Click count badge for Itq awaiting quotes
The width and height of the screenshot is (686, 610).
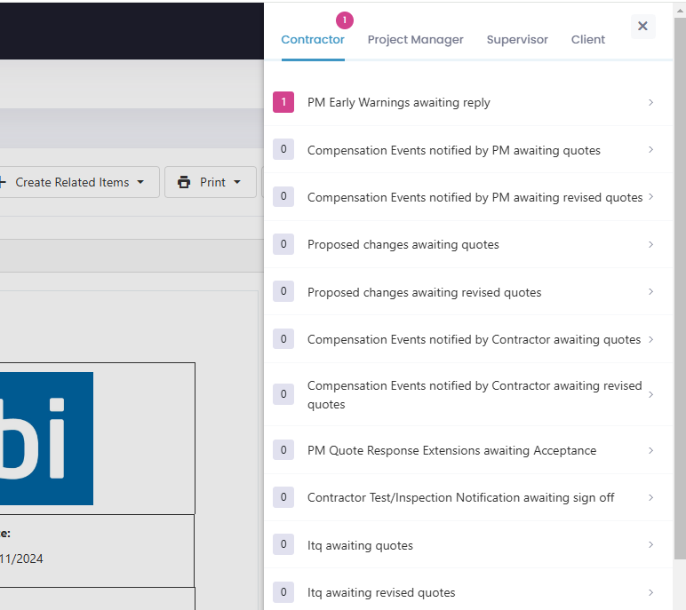click(x=283, y=544)
